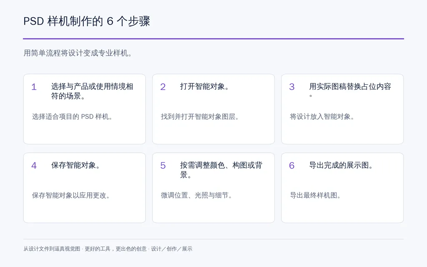427x267 pixels.
Task: Click step number 2 in the second card
Action: tap(163, 87)
